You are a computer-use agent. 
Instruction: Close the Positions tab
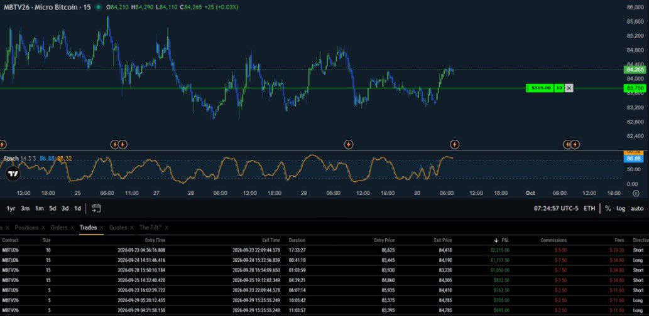tap(43, 228)
